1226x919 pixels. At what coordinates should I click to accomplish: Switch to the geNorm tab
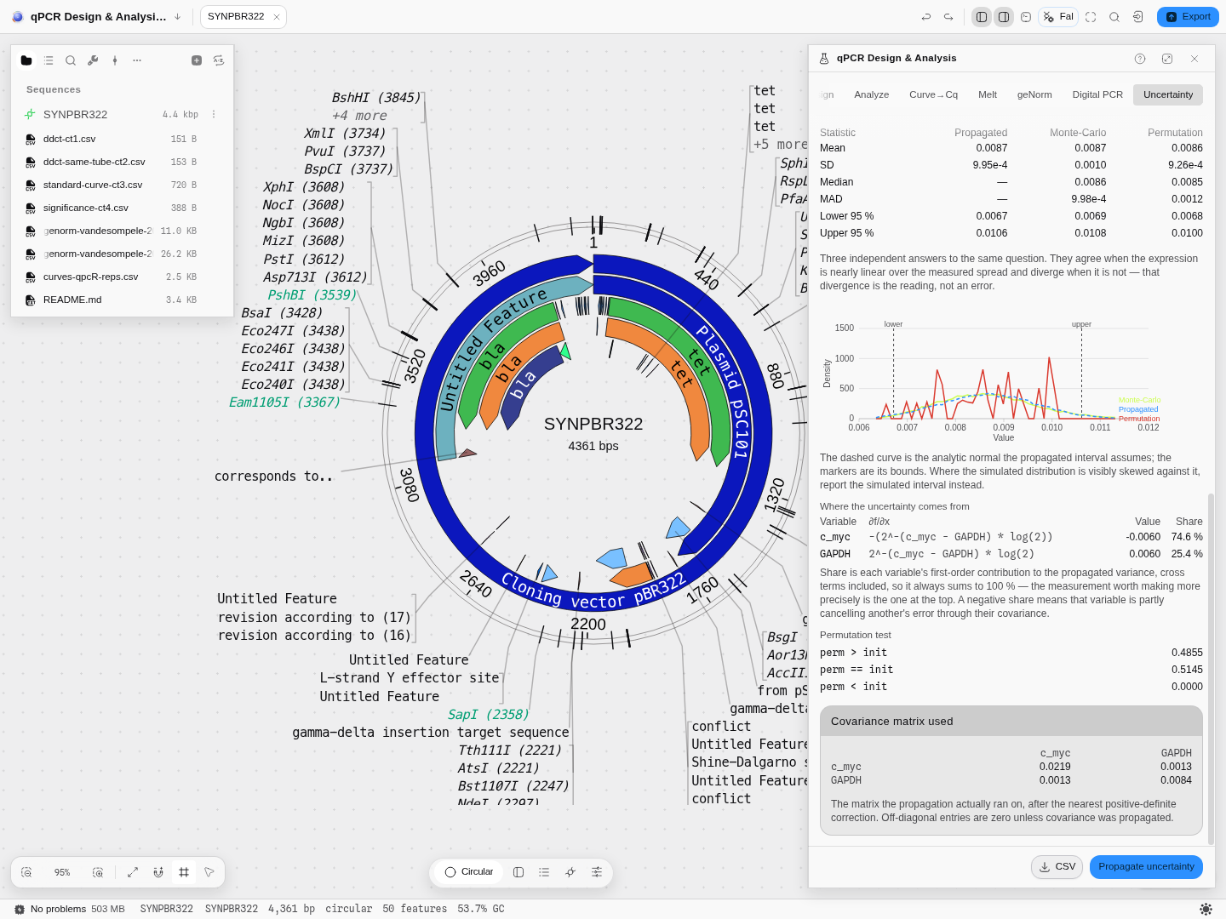[x=1034, y=94]
